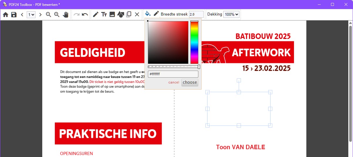Image resolution: width=353 pixels, height=157 pixels.
Task: Save the PDF with the floppy icon
Action: pos(14,15)
